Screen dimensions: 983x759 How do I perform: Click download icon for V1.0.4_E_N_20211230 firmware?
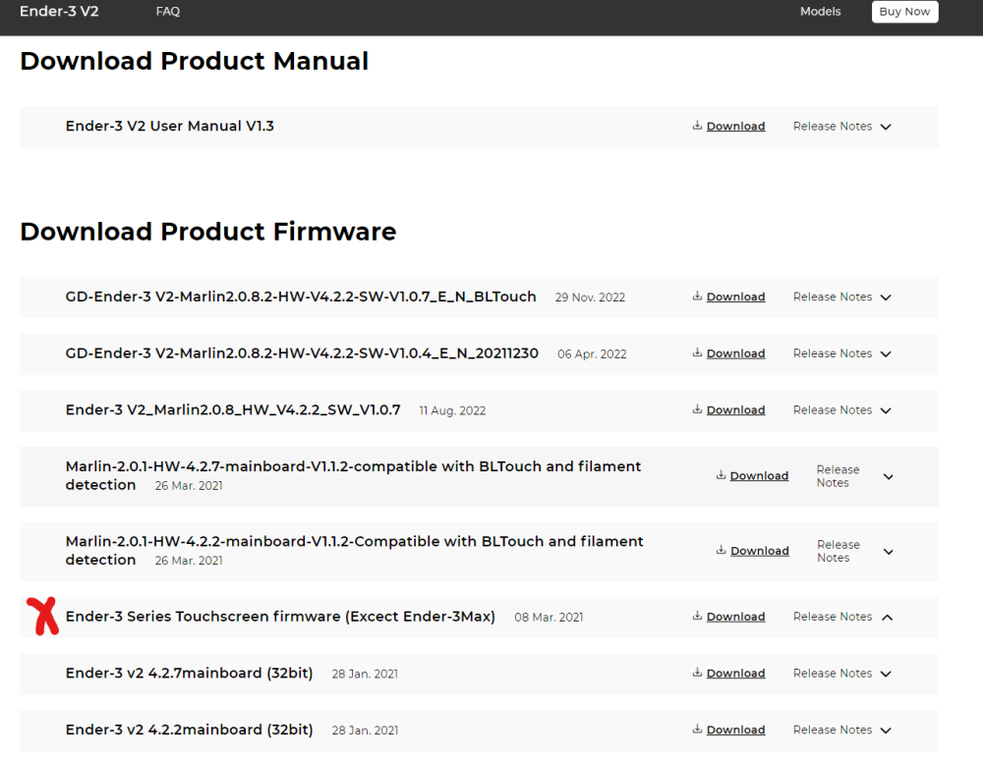(697, 353)
